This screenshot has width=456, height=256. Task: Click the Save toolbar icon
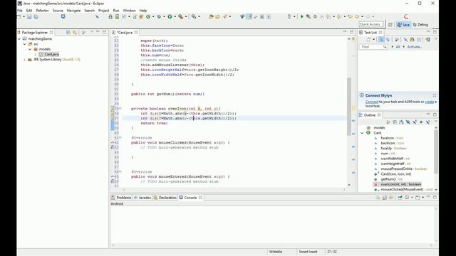29,17
